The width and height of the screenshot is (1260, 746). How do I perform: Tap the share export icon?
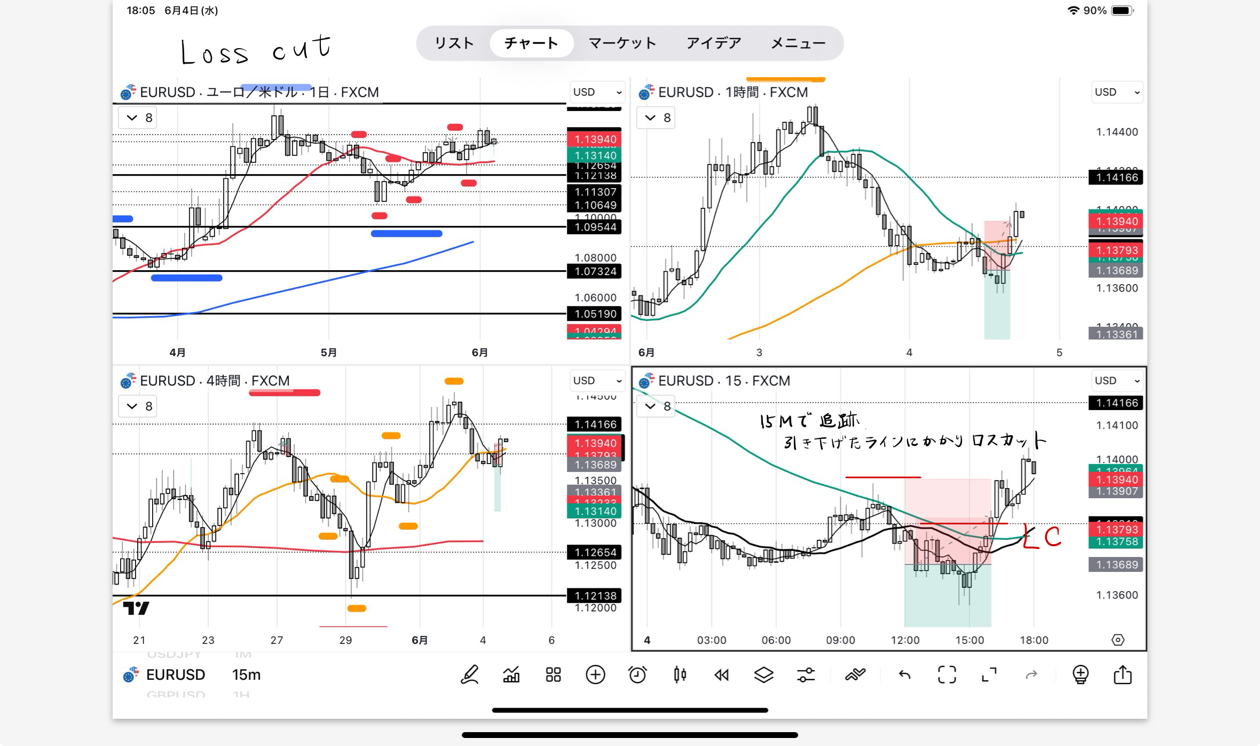(x=1122, y=674)
